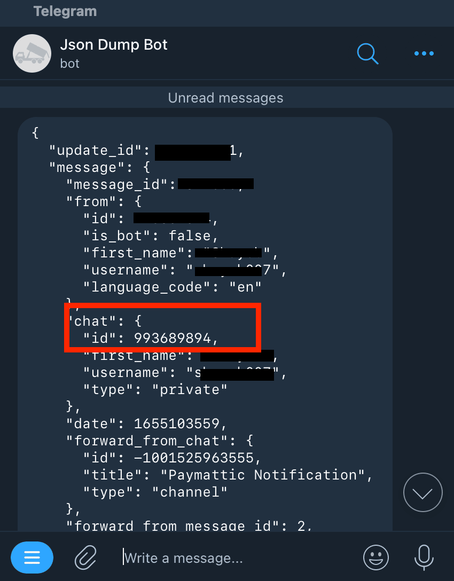Click the blue commands button
454x581 pixels.
pyautogui.click(x=32, y=557)
